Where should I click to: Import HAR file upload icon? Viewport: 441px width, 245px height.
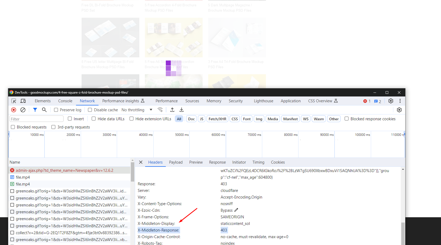click(x=172, y=110)
